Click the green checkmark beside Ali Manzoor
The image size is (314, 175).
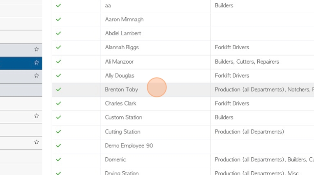click(58, 62)
